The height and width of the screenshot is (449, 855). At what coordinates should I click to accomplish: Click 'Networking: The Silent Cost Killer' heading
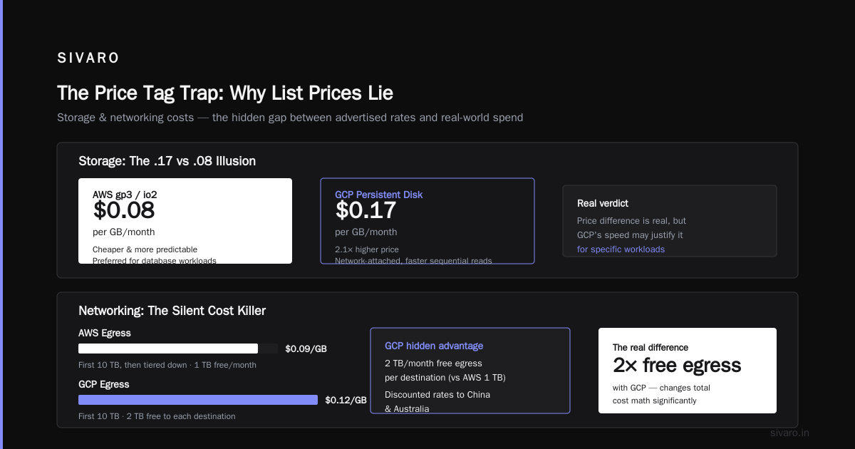[172, 311]
